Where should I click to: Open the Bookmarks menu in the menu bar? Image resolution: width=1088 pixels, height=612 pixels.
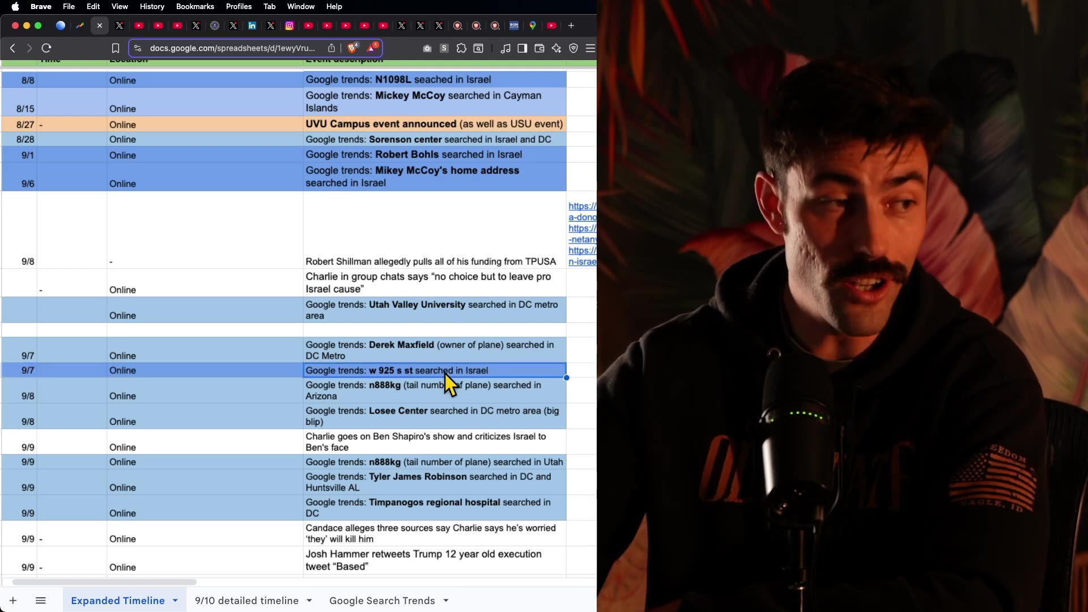click(194, 6)
